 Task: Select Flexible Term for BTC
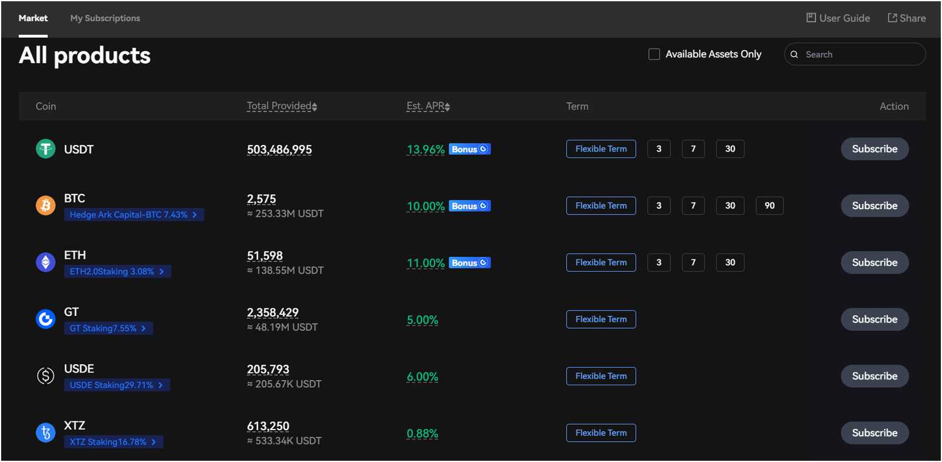click(x=601, y=206)
